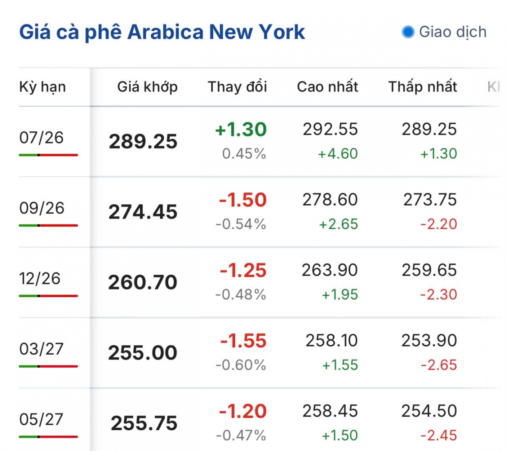The width and height of the screenshot is (506, 451).
Task: Click the green-red range bar under 07/26
Action: [48, 155]
